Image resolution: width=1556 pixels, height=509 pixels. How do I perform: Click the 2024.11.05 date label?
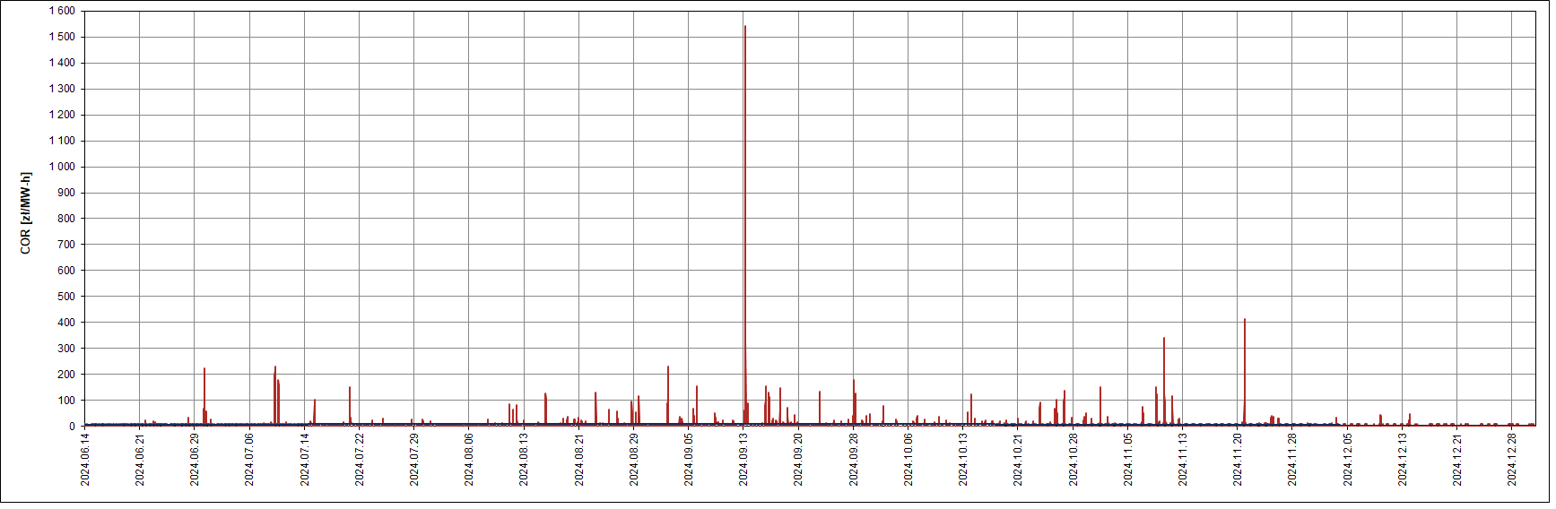point(1128,460)
